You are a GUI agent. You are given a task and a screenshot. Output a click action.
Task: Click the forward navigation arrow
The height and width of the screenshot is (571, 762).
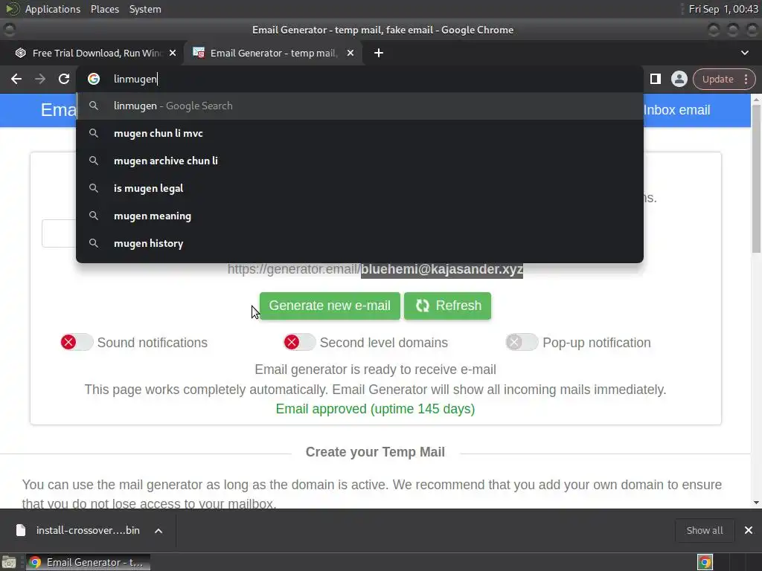pos(40,79)
